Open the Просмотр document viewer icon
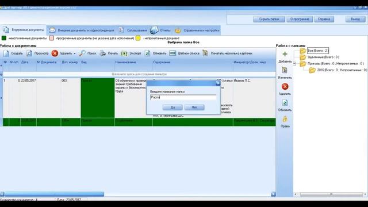Screen dimensions: 368x207 point(29,53)
